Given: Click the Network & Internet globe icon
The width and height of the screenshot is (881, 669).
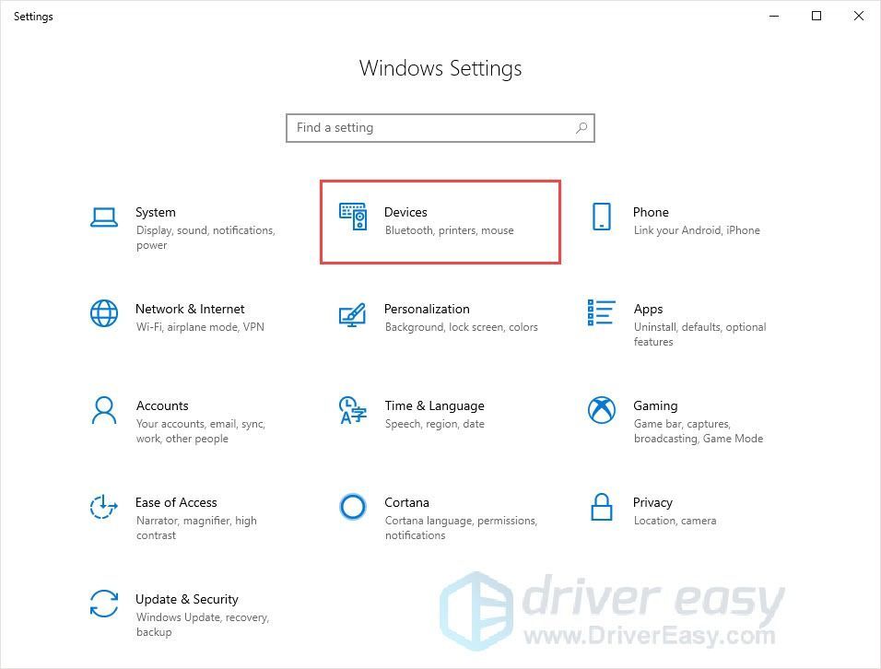Looking at the screenshot, I should pyautogui.click(x=104, y=313).
